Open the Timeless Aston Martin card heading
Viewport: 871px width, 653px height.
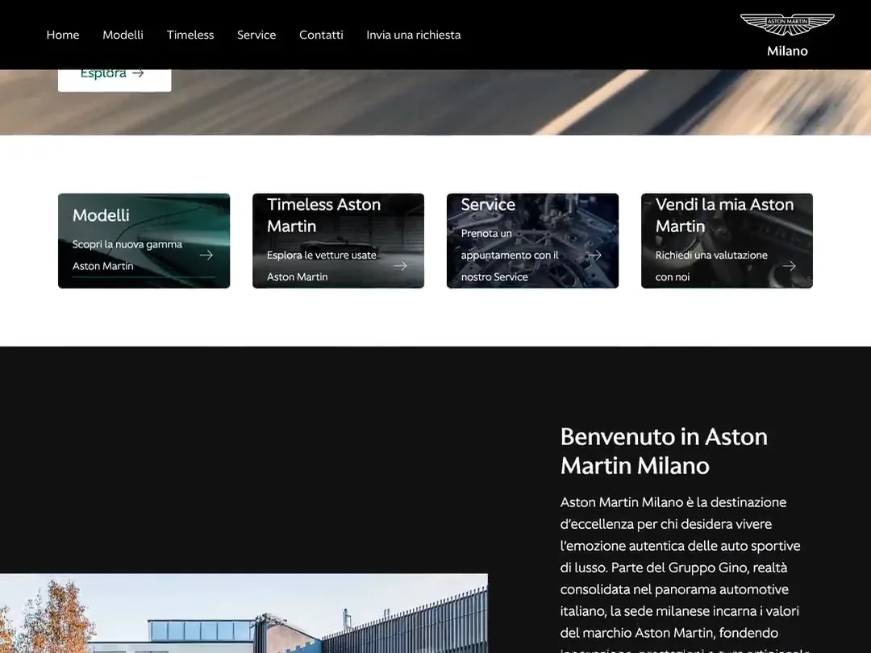click(x=323, y=215)
